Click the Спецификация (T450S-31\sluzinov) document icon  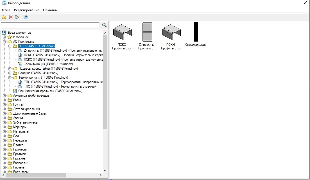coord(20,64)
